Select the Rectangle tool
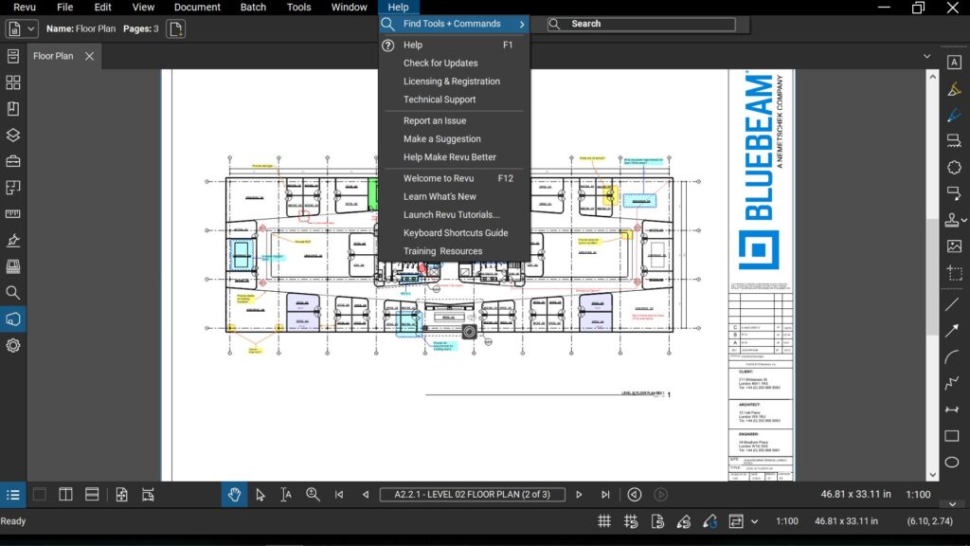Viewport: 970px width, 546px height. [953, 436]
